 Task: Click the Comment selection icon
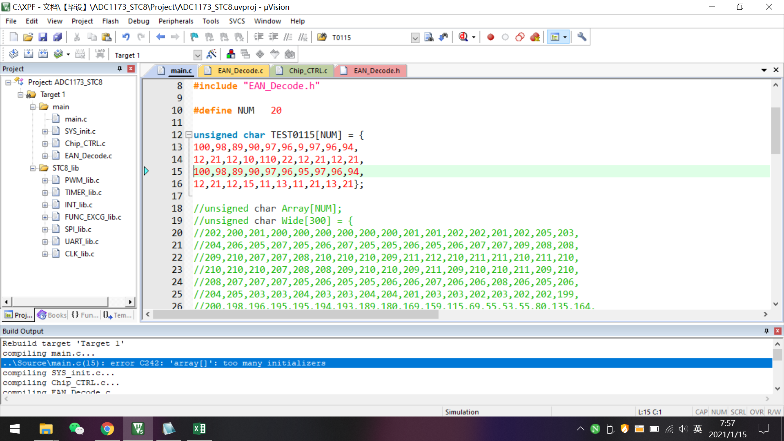click(288, 37)
